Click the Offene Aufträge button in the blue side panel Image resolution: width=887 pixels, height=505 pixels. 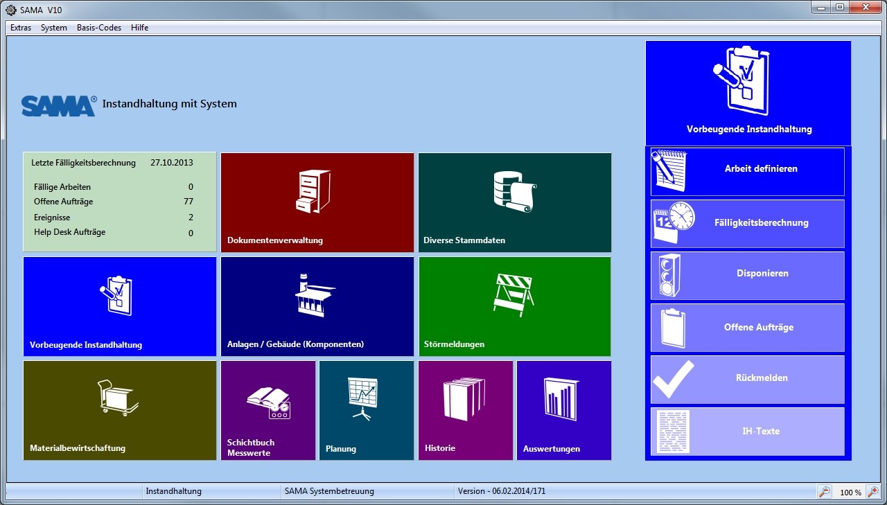coord(748,328)
